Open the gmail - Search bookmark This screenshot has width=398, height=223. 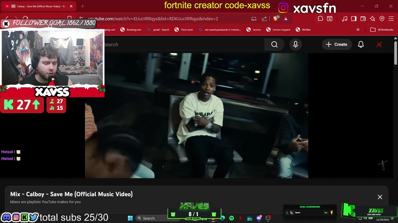click(158, 30)
